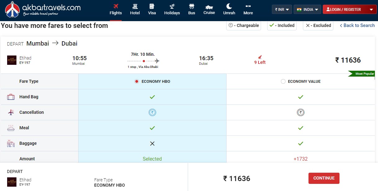Click the Baggage luggage icon
This screenshot has height=191, width=378.
[x=11, y=144]
